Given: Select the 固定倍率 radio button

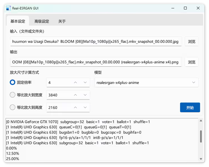Looking at the screenshot, I should tap(13, 83).
